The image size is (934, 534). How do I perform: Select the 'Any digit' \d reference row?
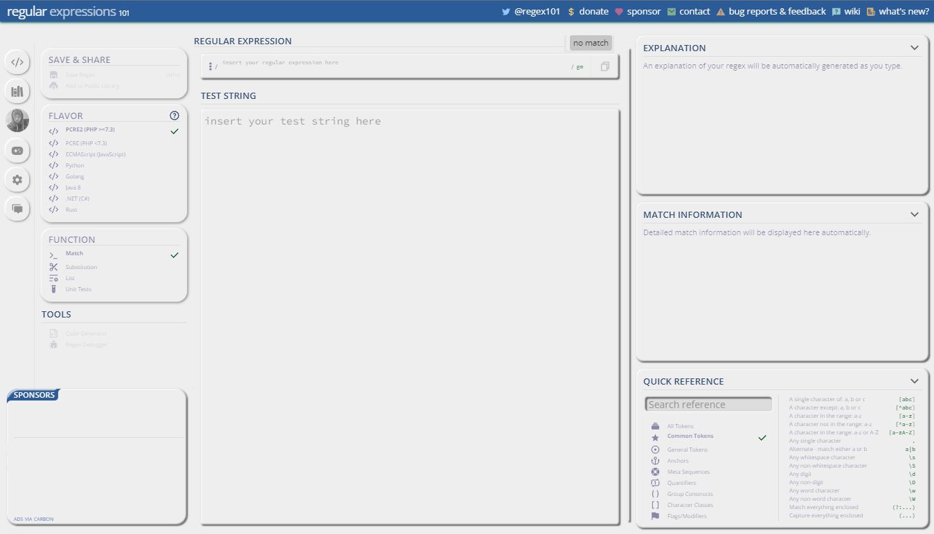point(852,474)
